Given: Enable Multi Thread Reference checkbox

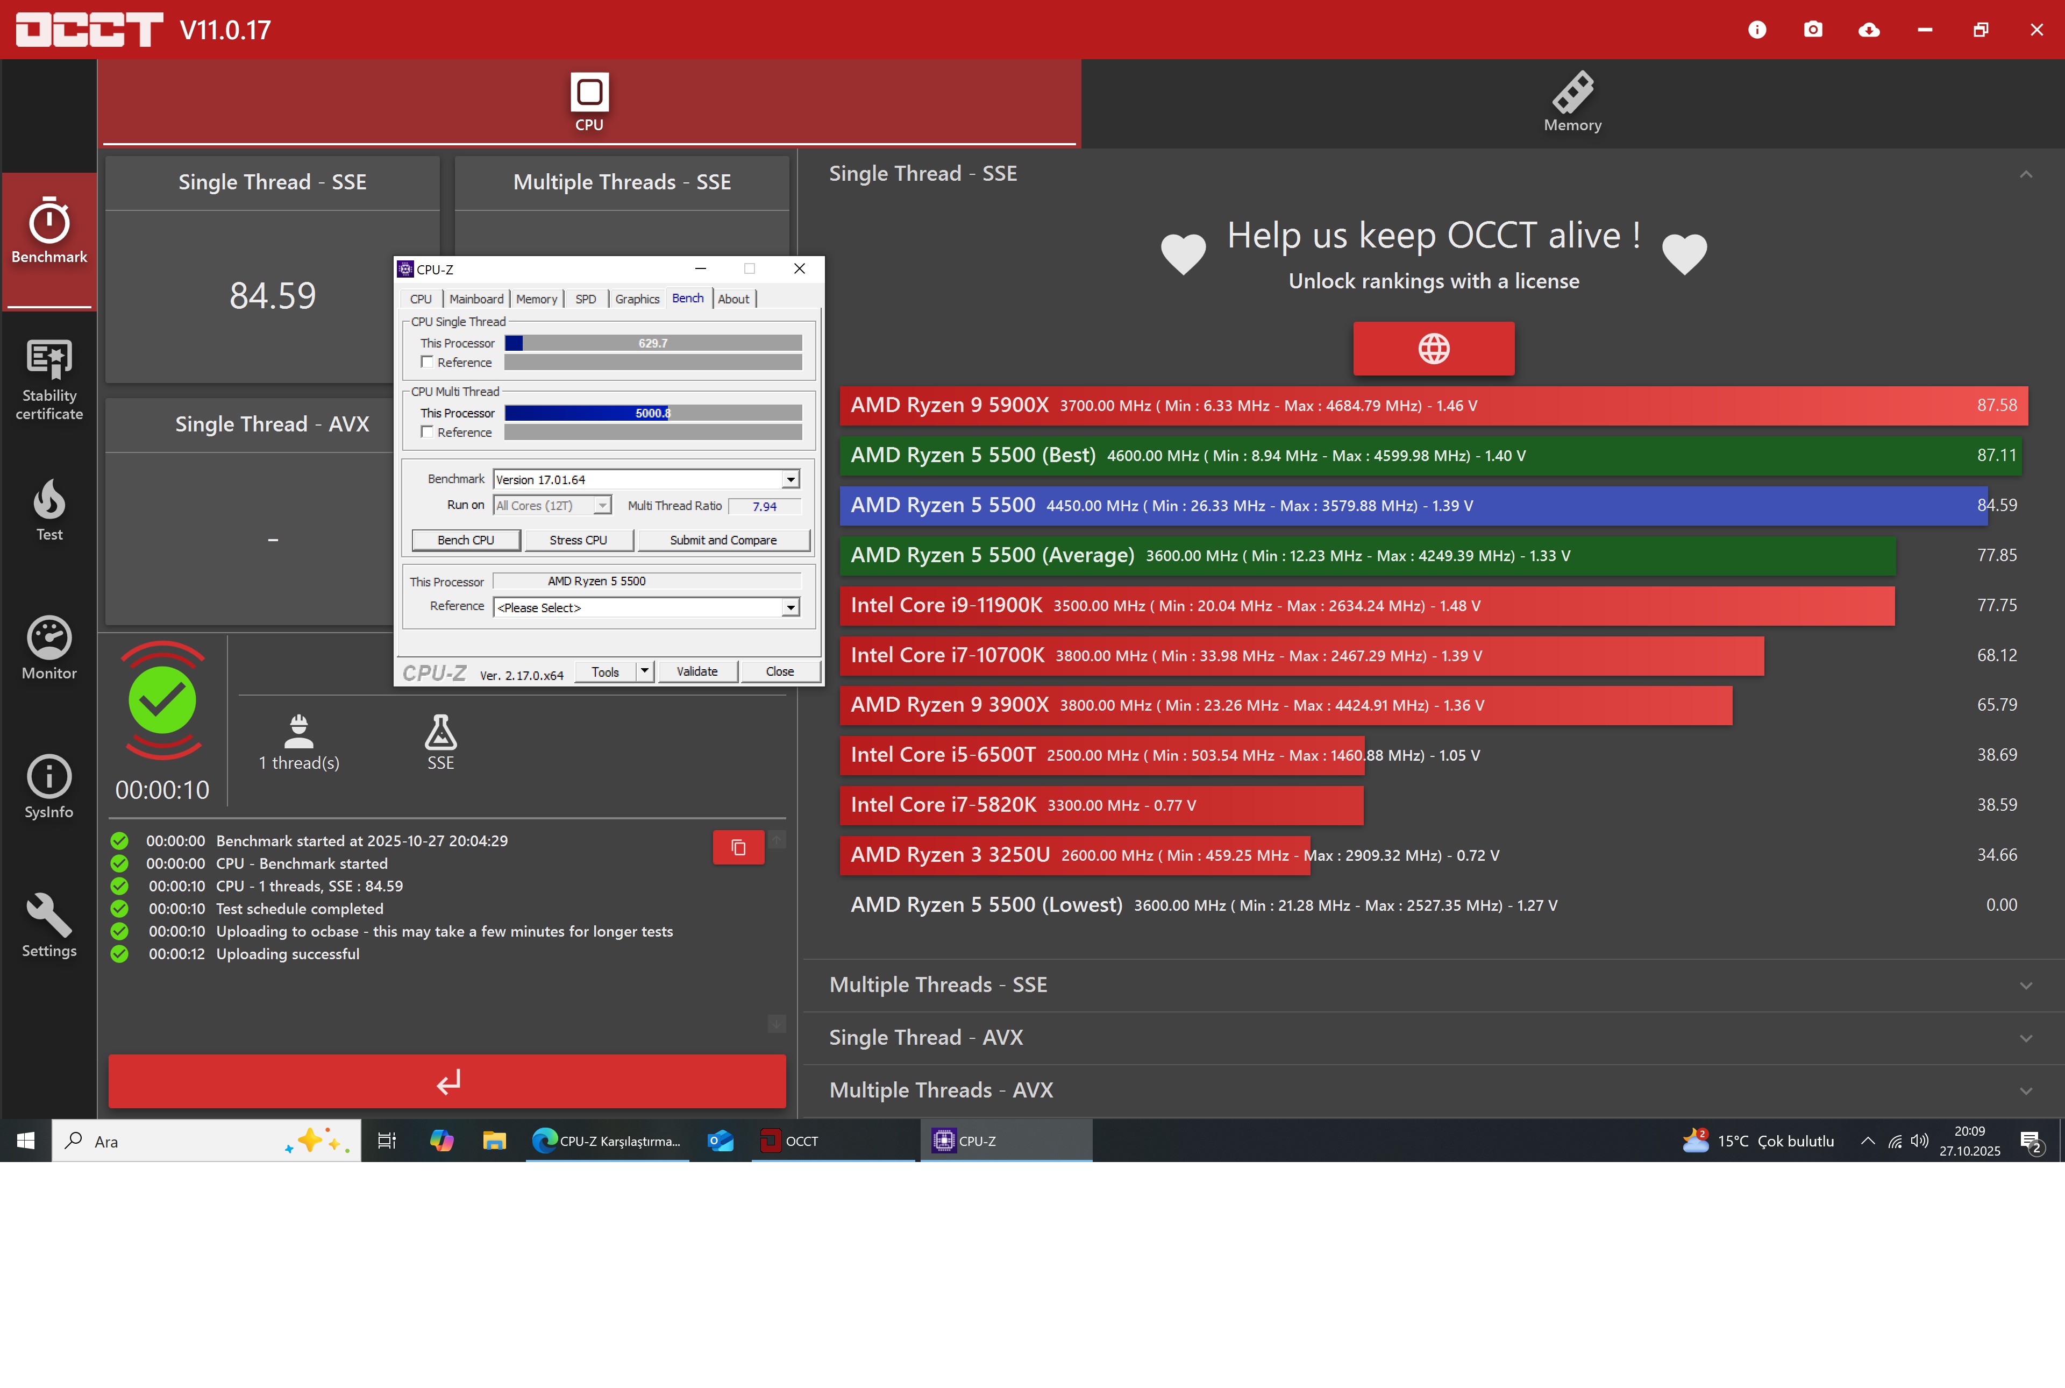Looking at the screenshot, I should [428, 432].
